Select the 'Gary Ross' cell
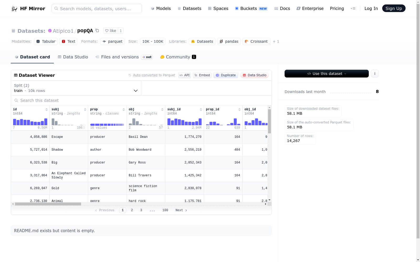 pyautogui.click(x=146, y=162)
